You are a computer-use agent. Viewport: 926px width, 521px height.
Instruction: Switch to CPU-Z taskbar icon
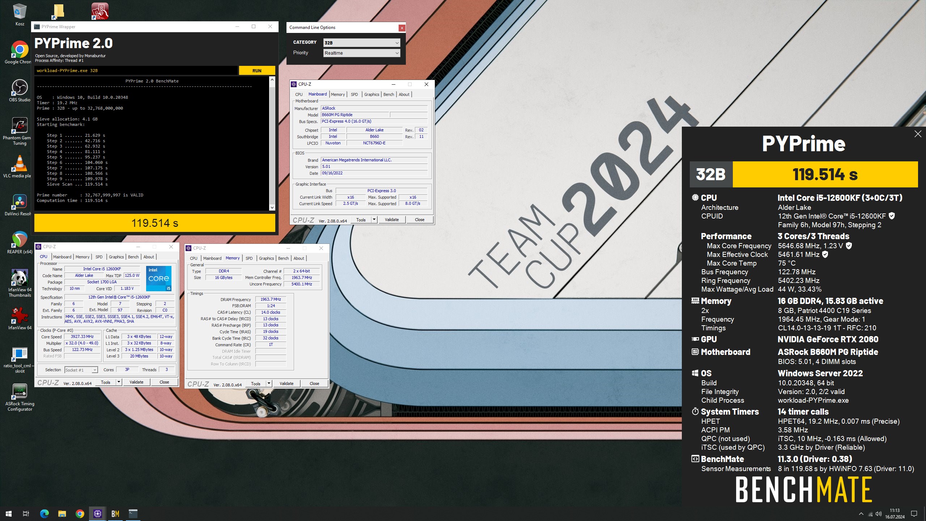pos(97,513)
